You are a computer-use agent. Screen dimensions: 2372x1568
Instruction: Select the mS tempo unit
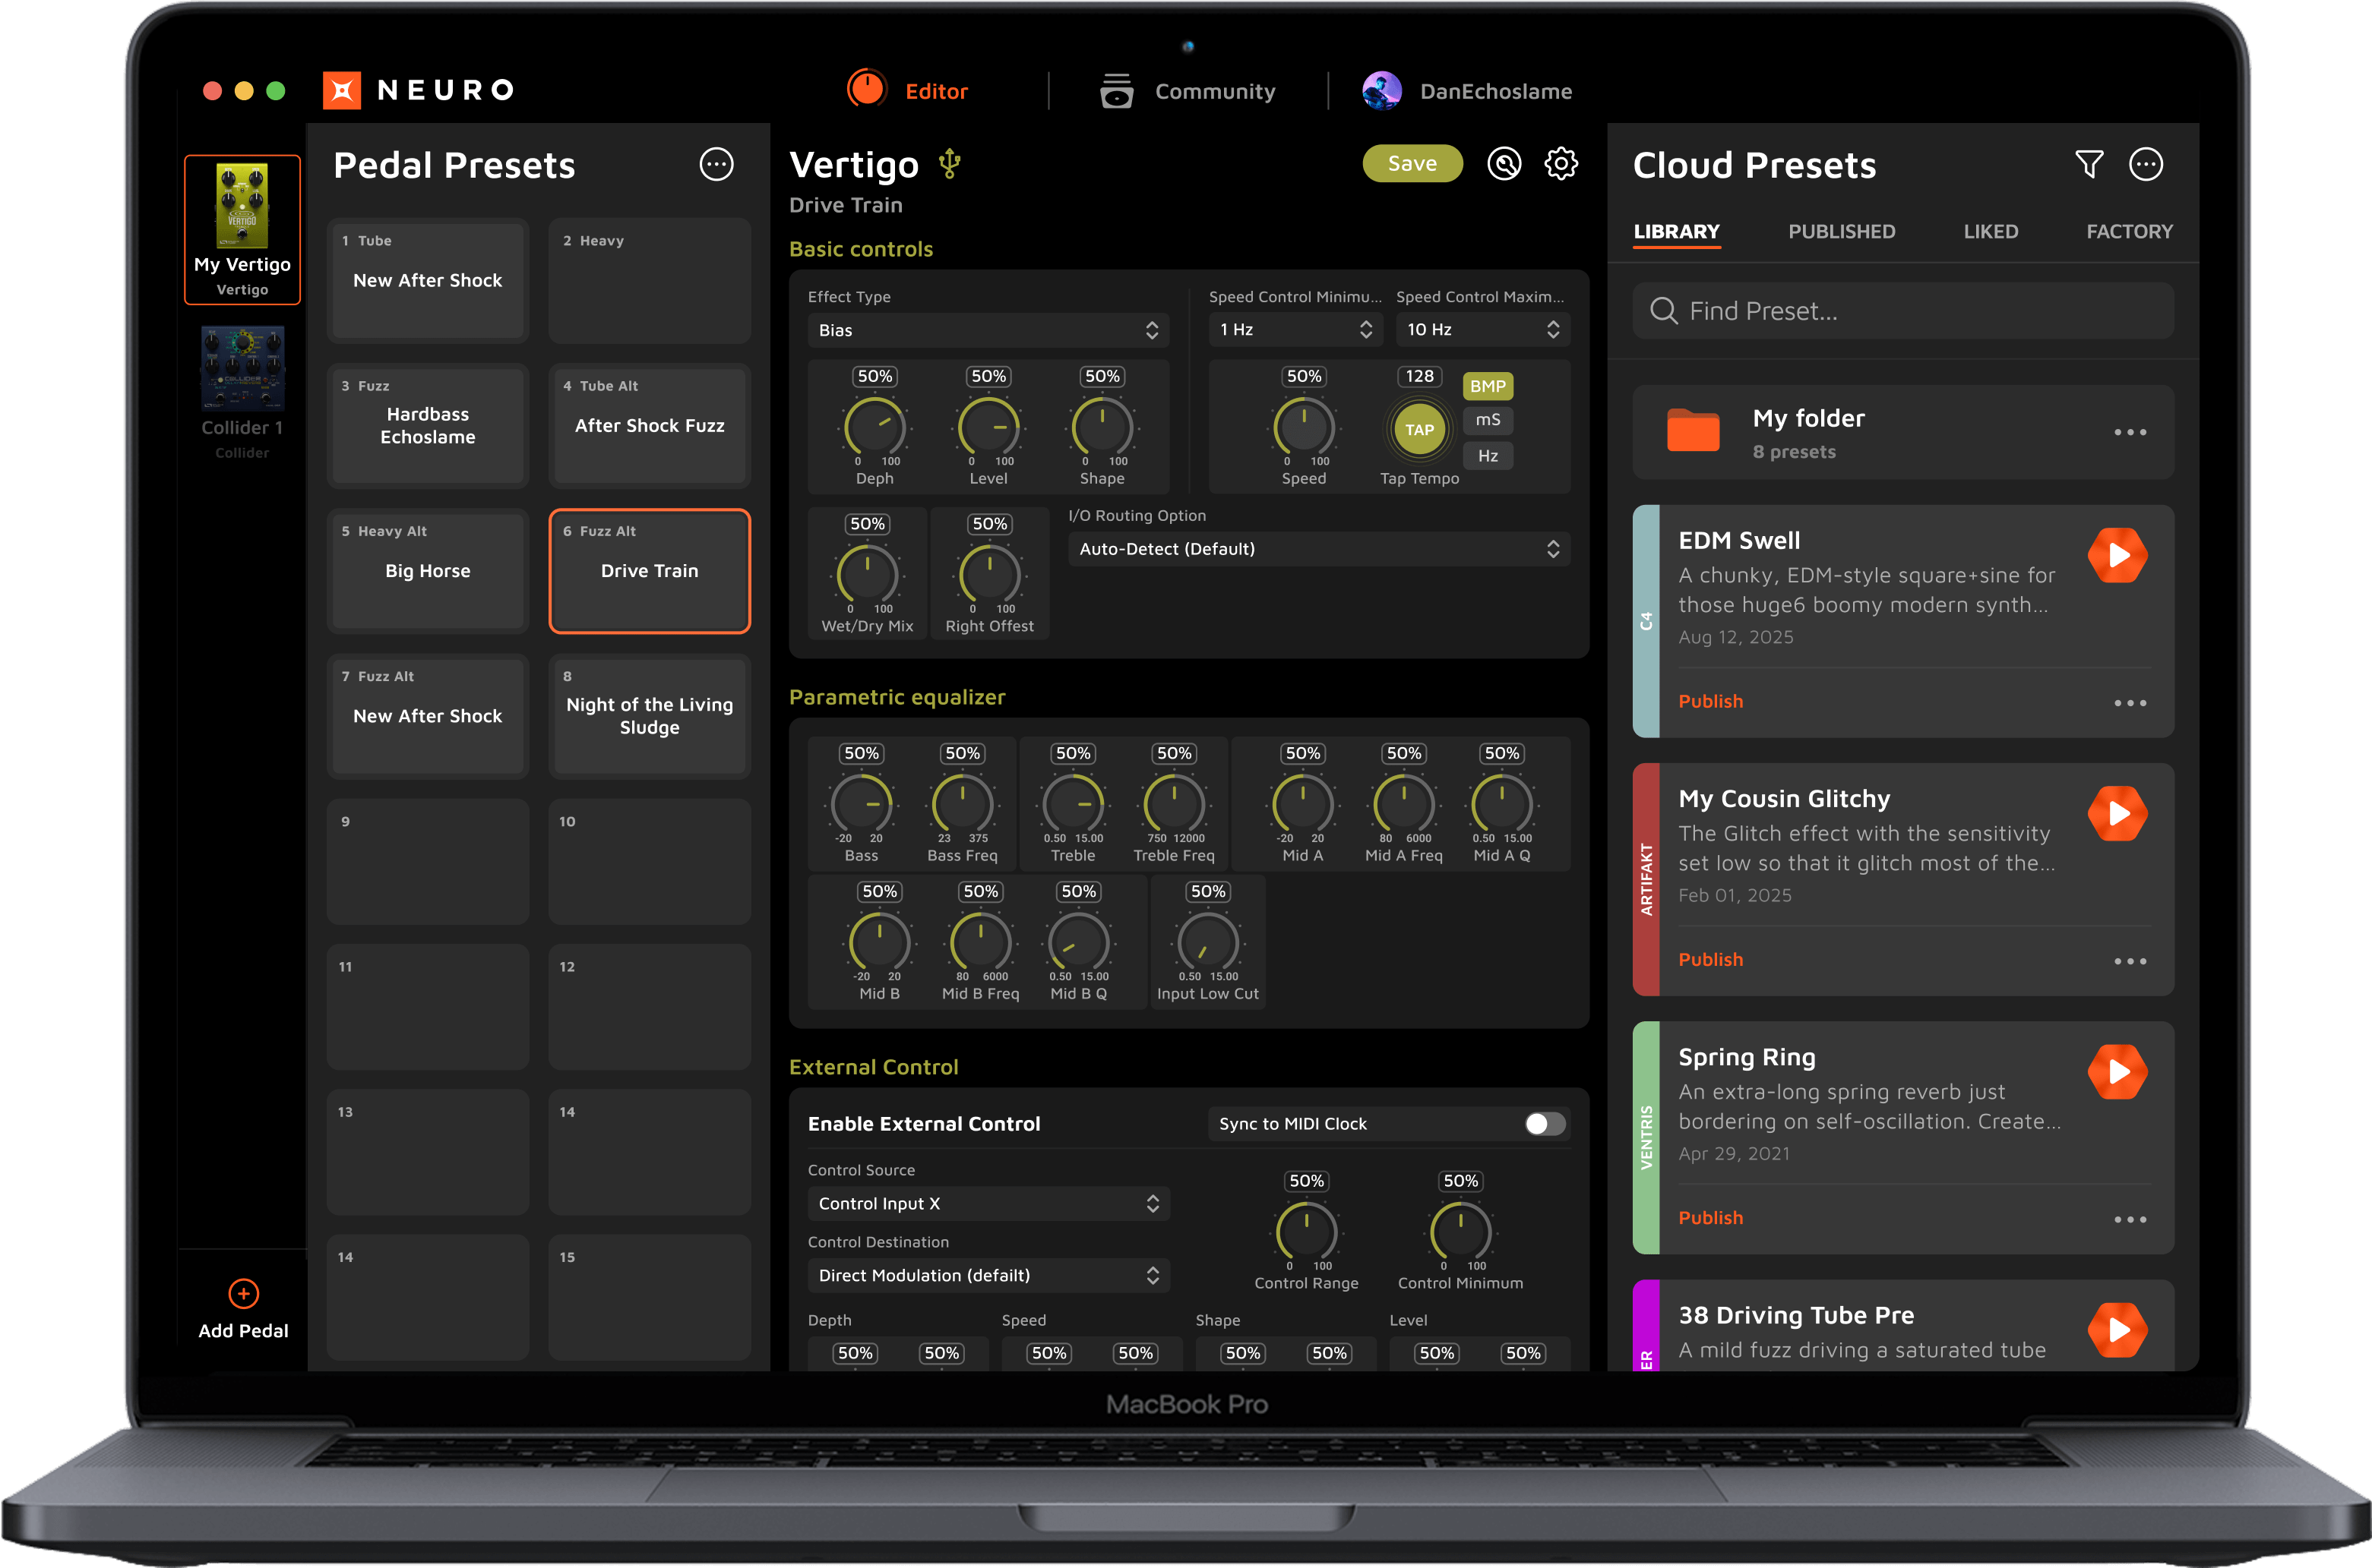1488,420
